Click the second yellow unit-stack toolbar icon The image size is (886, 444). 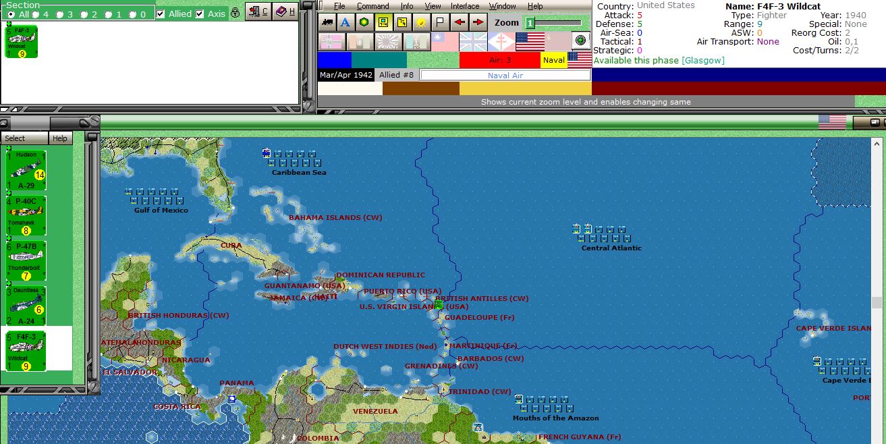click(402, 22)
